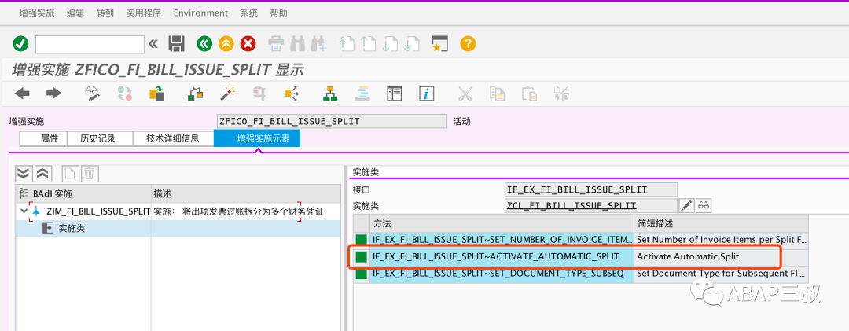Click the Delete trash icon above the tree
Viewport: 849px width, 331px height.
coord(89,173)
